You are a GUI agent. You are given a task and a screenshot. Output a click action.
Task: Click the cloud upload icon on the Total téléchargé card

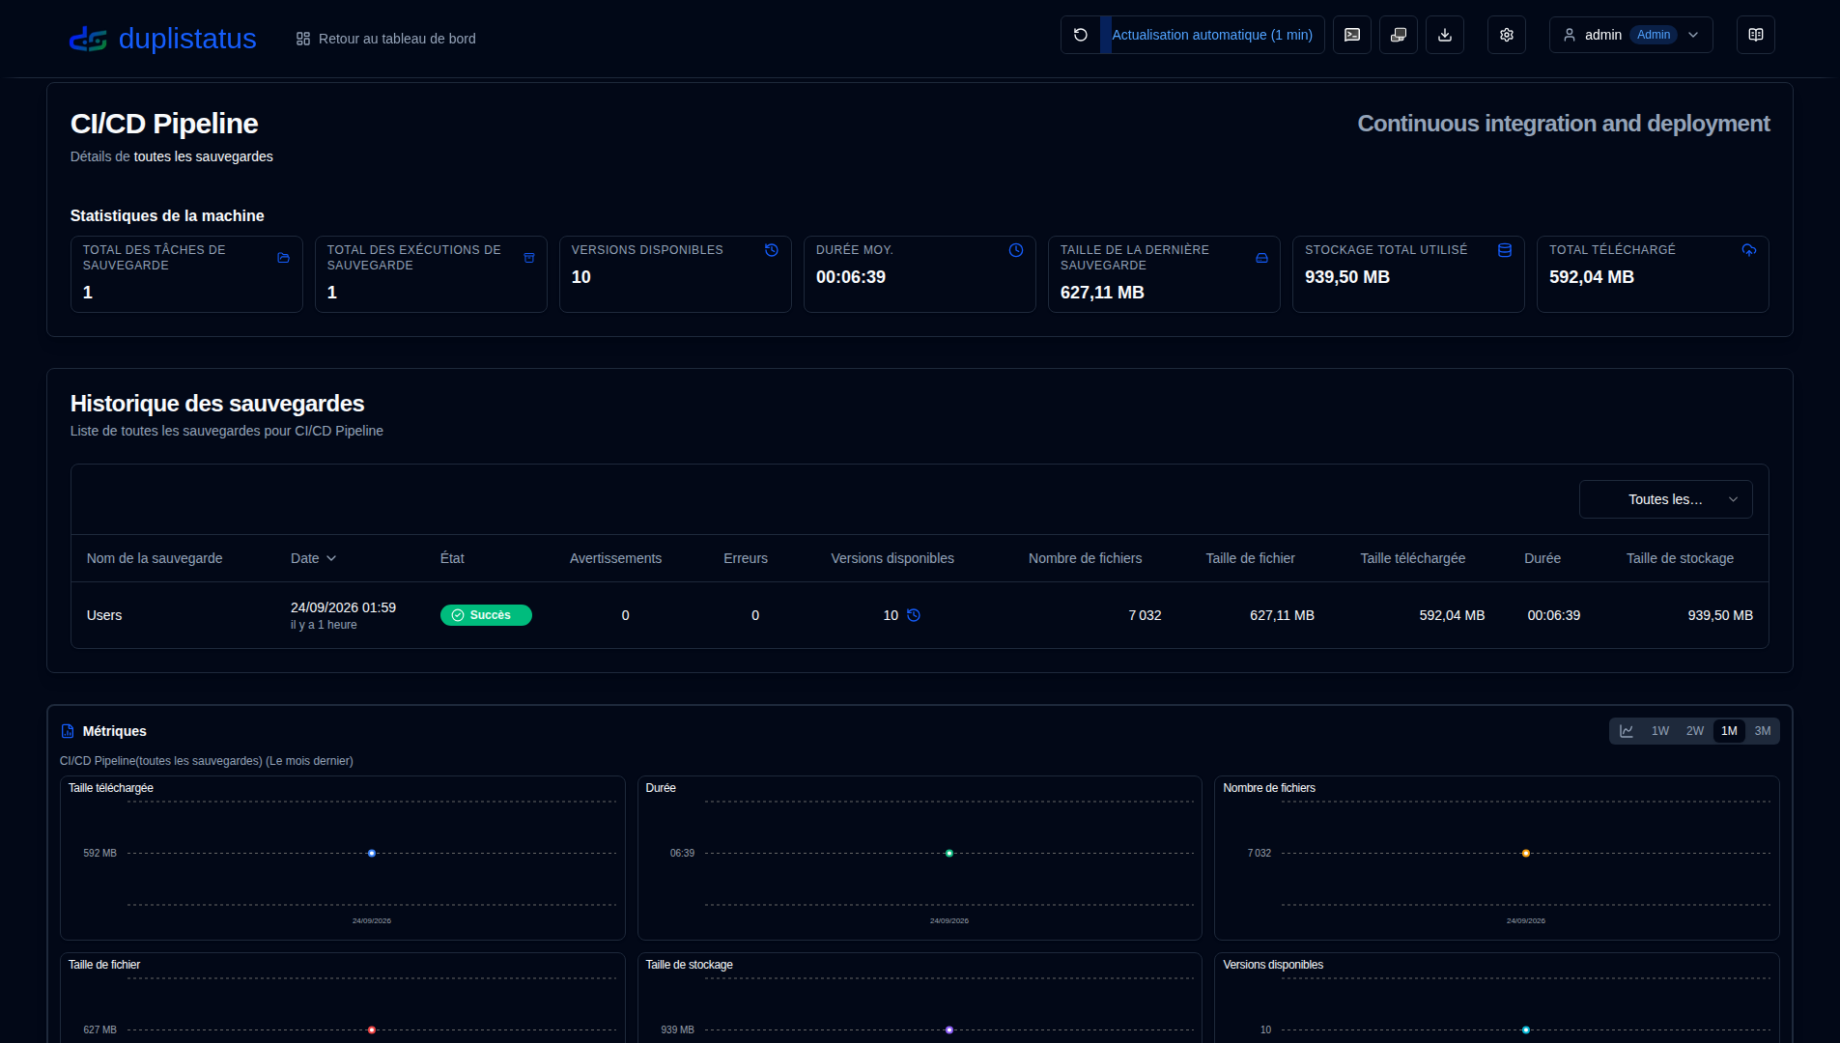click(1749, 250)
